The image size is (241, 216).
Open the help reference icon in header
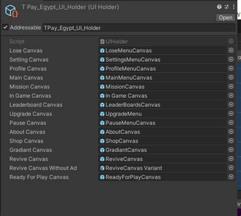click(219, 7)
